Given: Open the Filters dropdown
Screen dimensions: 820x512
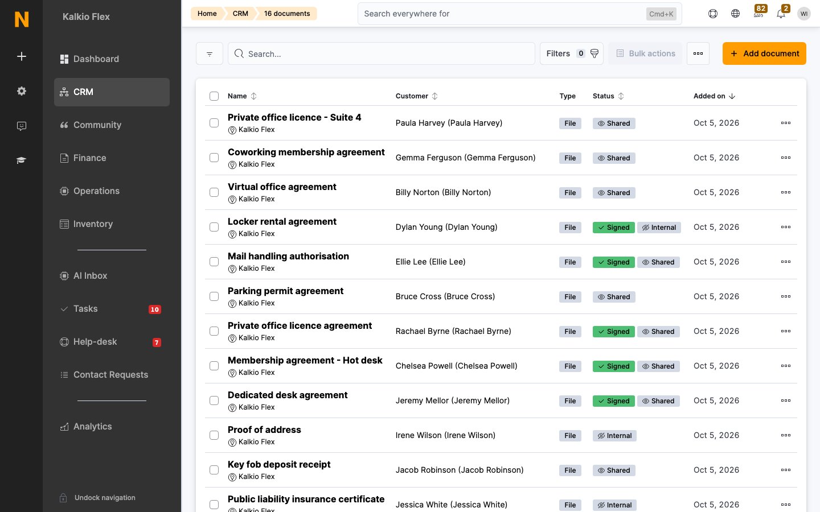Looking at the screenshot, I should (x=572, y=53).
